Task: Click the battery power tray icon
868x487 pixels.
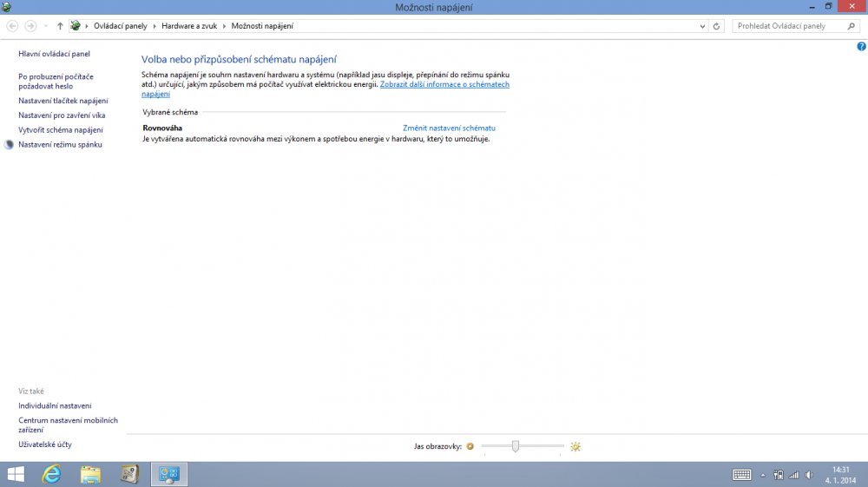Action: [x=779, y=475]
